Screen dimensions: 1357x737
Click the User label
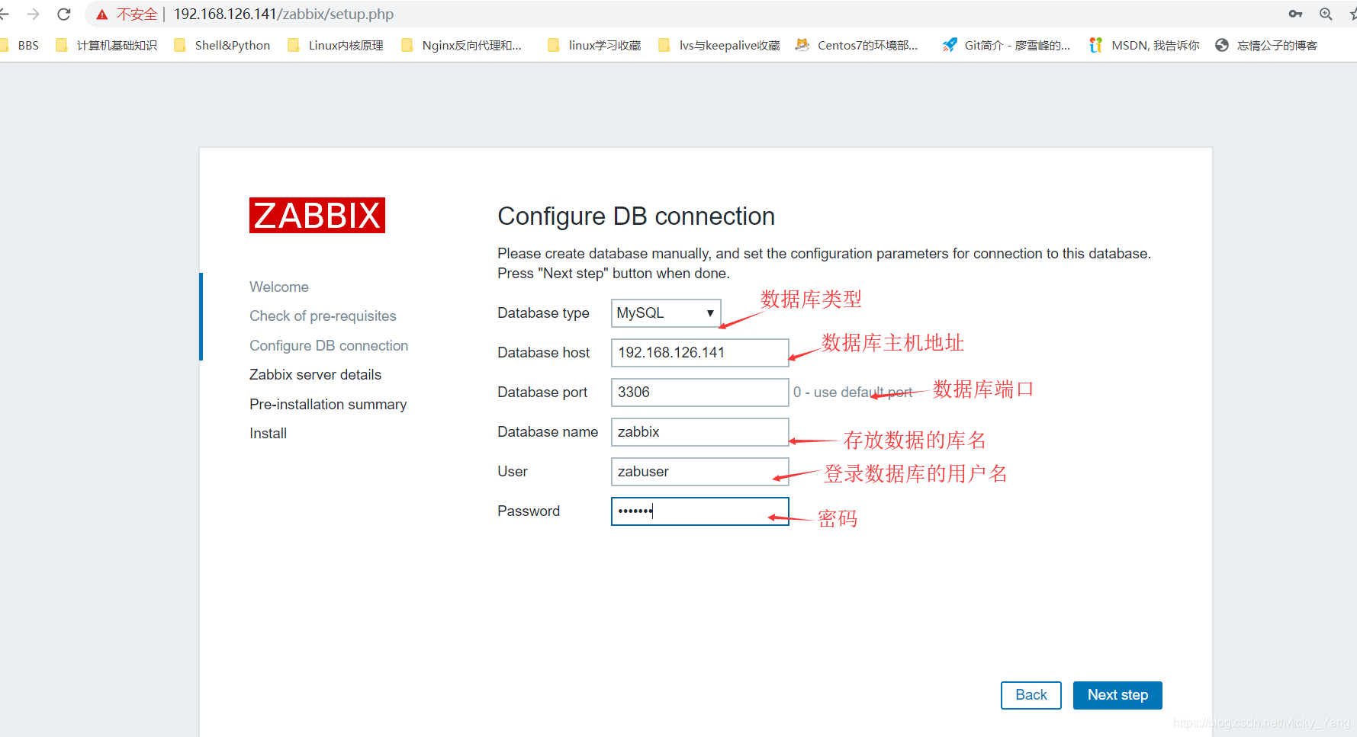pyautogui.click(x=512, y=472)
